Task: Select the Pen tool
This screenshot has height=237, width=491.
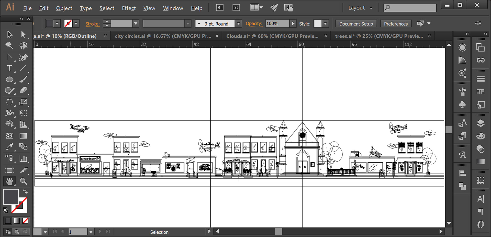Action: point(23,58)
